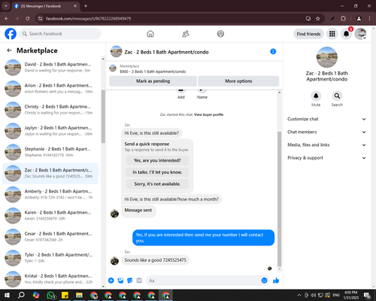Open the notifications bell with badge
This screenshot has width=376, height=301.
(x=347, y=34)
